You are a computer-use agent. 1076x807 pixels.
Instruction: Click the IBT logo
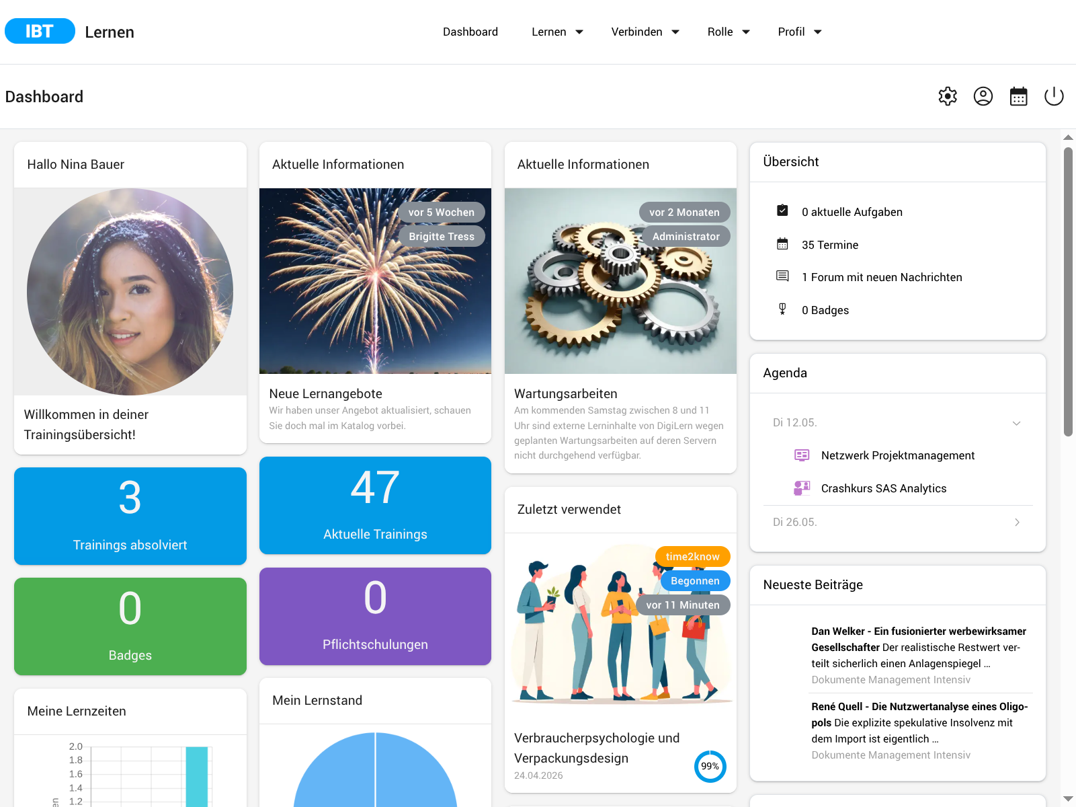(x=40, y=31)
